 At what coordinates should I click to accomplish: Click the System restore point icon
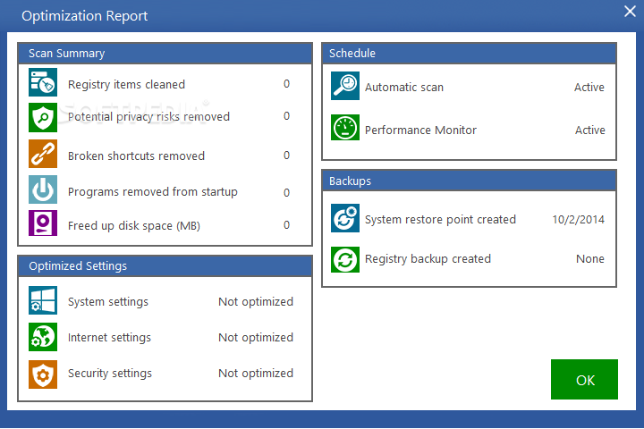pyautogui.click(x=345, y=218)
